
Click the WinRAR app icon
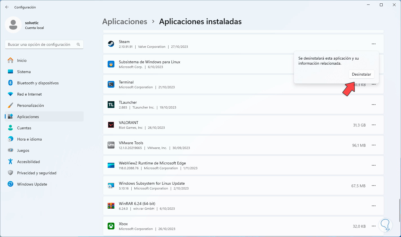pyautogui.click(x=111, y=206)
